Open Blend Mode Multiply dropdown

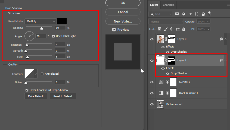(x=40, y=21)
